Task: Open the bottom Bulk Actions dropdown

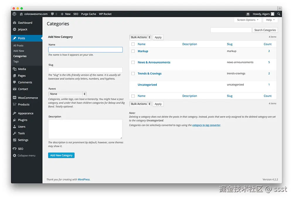Action: [140, 104]
